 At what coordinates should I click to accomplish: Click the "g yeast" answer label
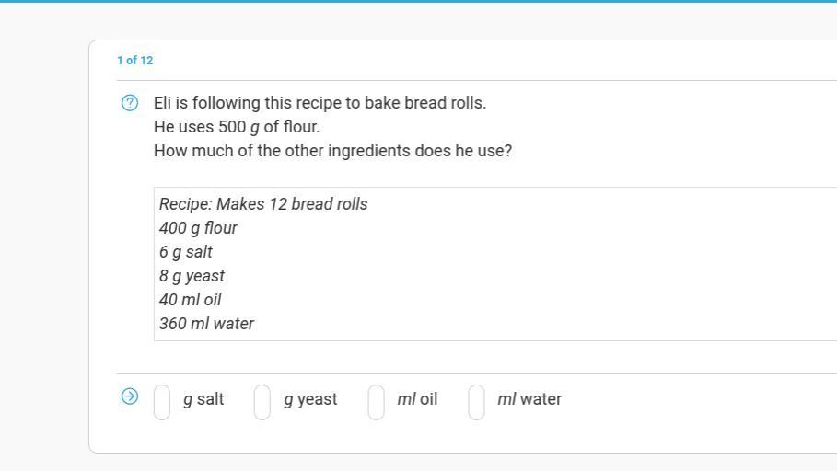pos(310,399)
